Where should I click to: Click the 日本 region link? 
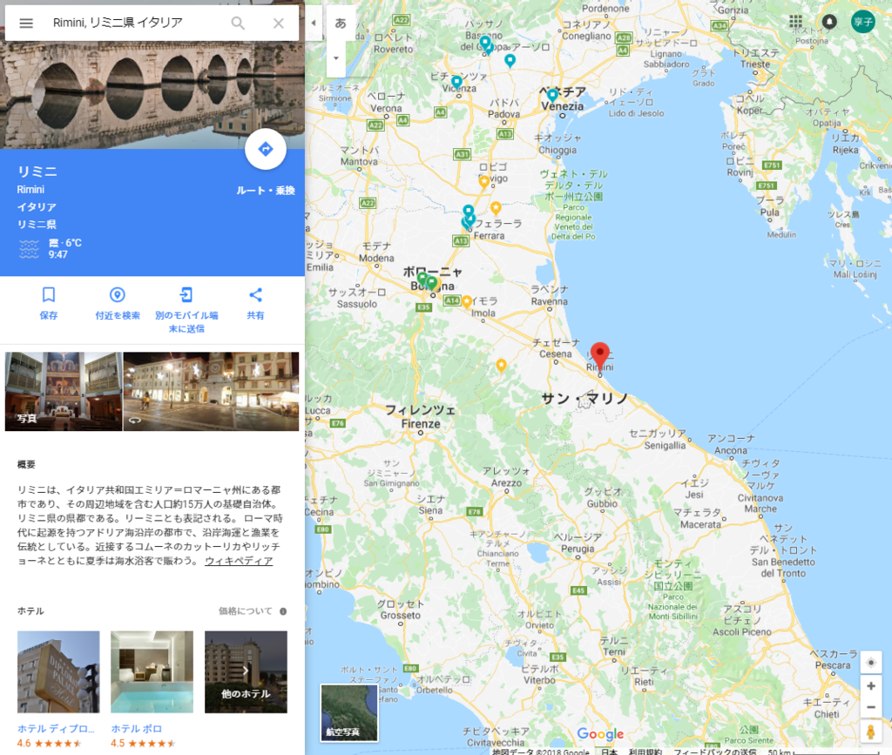point(609,752)
